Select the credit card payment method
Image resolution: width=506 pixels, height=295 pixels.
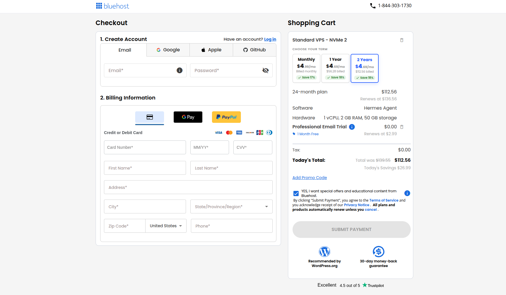[x=150, y=117]
